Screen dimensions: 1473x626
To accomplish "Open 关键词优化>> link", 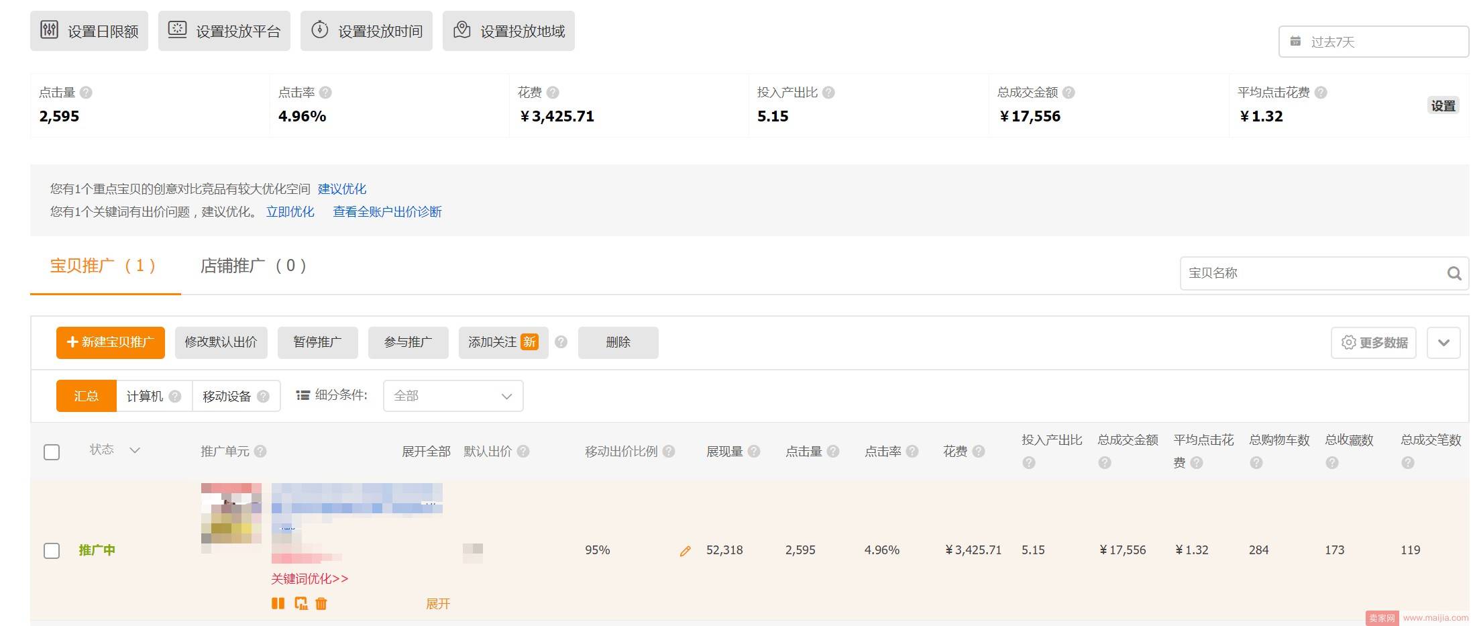I will click(310, 578).
